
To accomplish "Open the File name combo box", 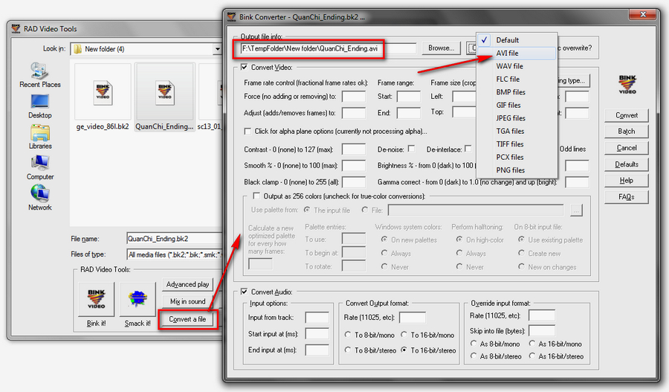I will pos(175,239).
